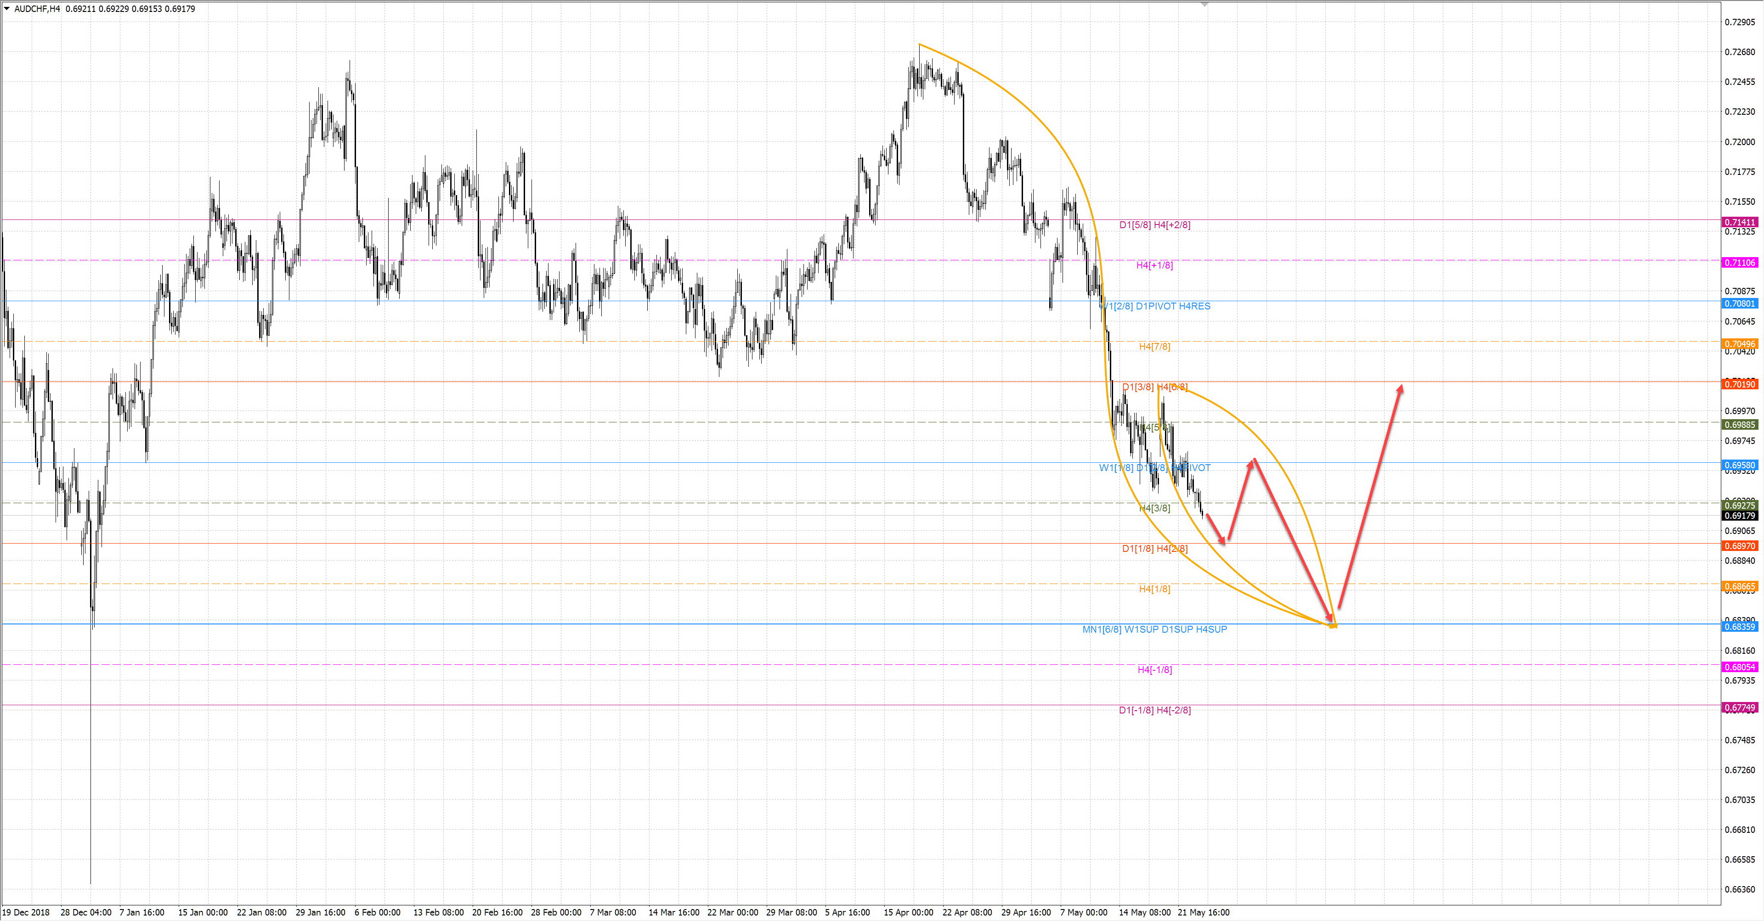Click the '28 Dec 04:00' date label
The image size is (1764, 921).
85,912
